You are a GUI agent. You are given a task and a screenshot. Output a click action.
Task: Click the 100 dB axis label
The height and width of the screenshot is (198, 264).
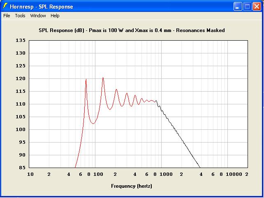point(21,129)
